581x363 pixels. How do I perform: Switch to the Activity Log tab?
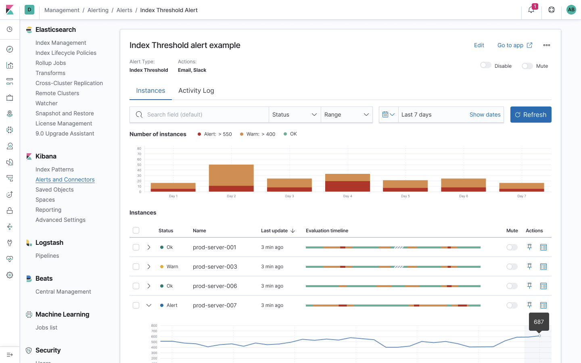tap(196, 91)
